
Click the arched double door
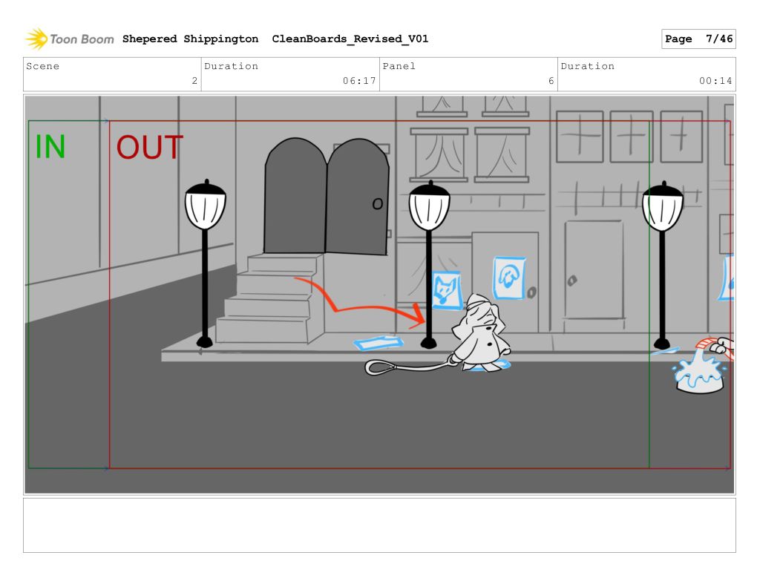pos(326,197)
